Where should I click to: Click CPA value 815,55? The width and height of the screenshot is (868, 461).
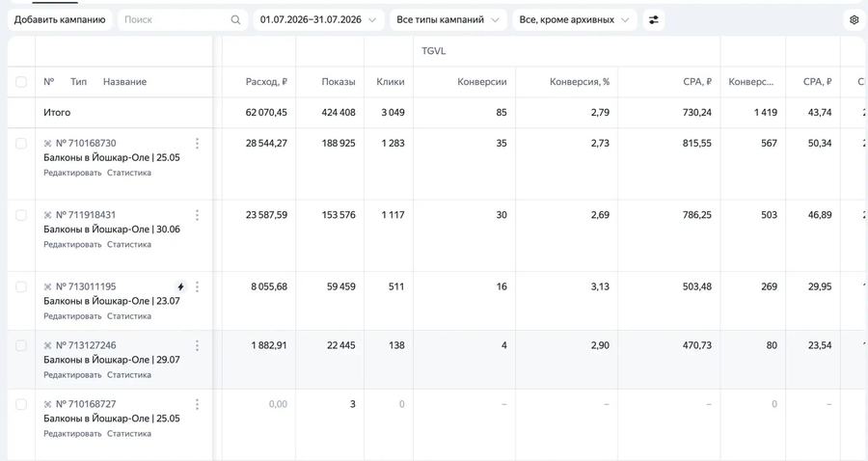tap(697, 144)
